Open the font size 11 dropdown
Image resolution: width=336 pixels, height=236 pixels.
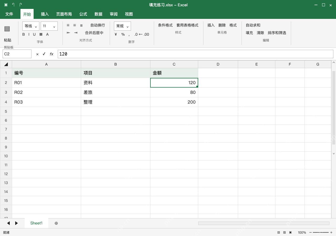pos(49,26)
